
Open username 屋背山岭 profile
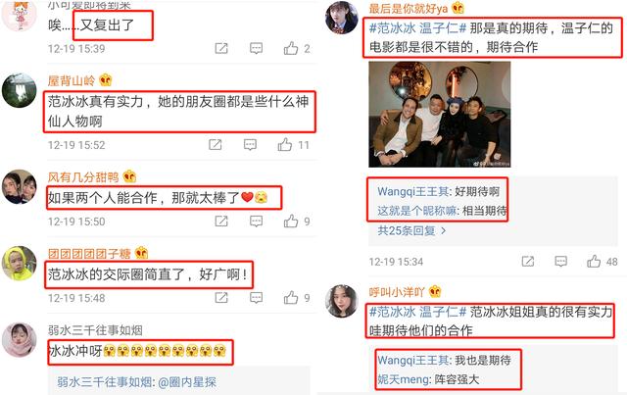[72, 80]
